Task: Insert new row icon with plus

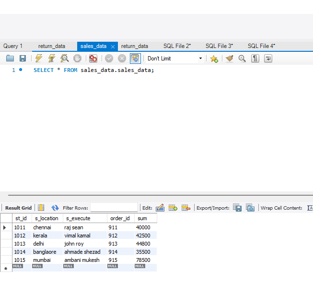Action: tap(173, 208)
